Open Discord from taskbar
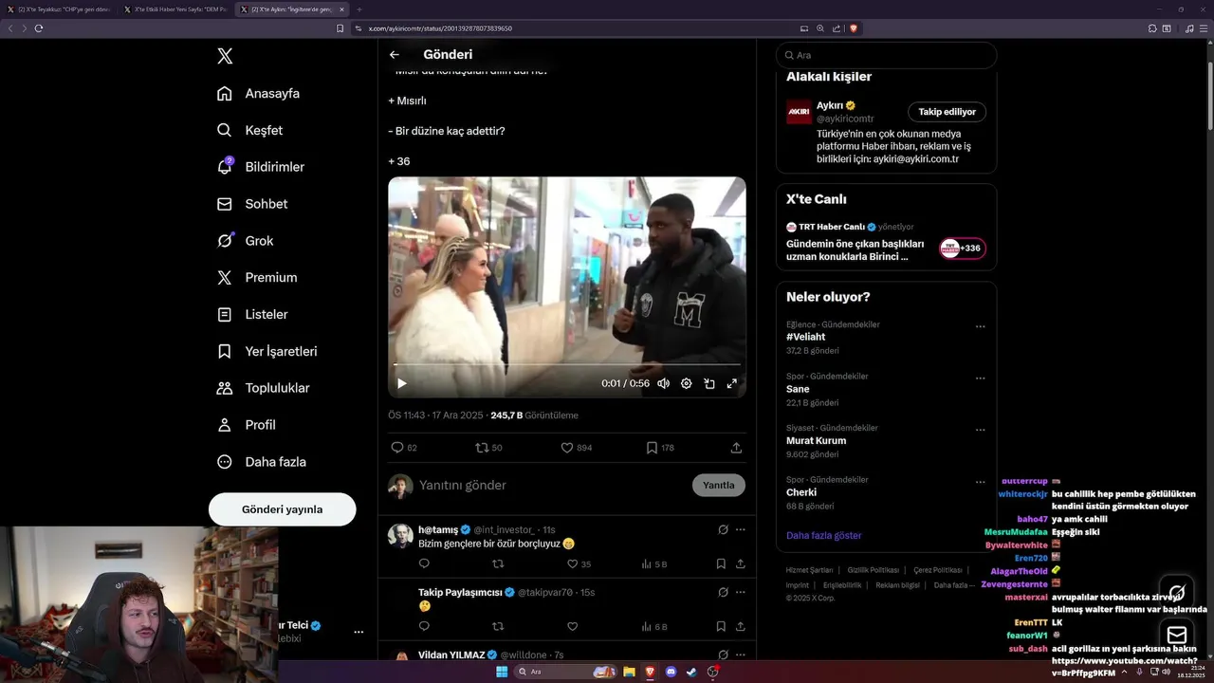 [671, 672]
